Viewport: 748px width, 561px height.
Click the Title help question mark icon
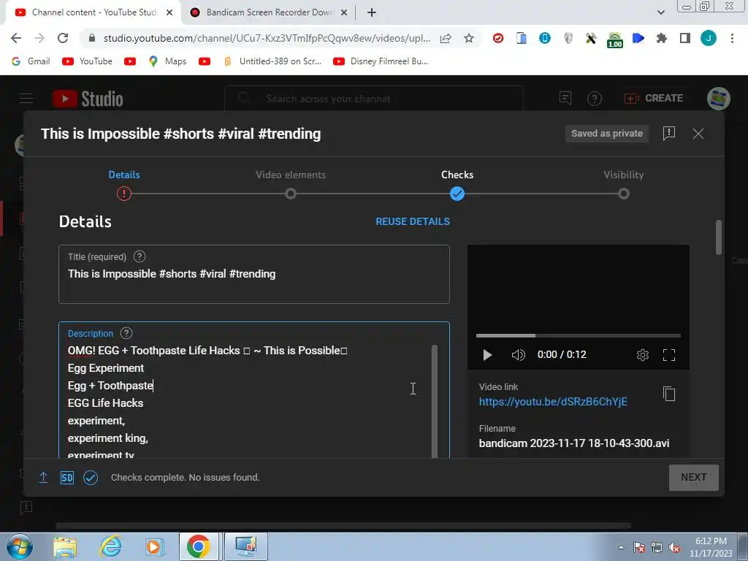pyautogui.click(x=140, y=256)
